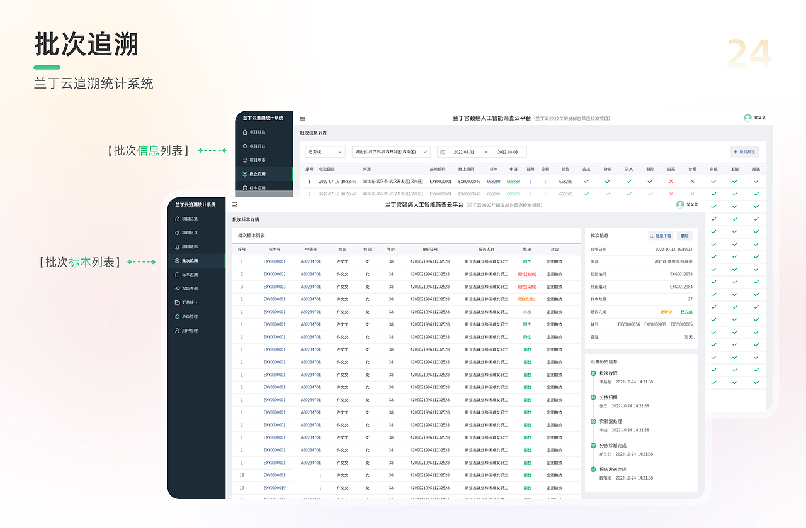The height and width of the screenshot is (528, 806).
Task: Click 实验室处理 timeline step icon
Action: coord(593,421)
